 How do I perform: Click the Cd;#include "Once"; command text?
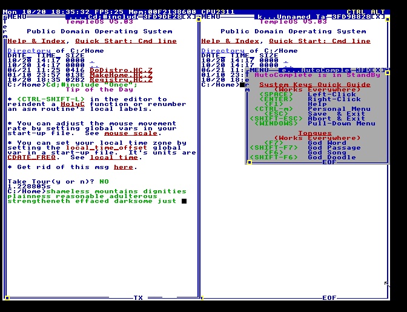tap(92, 85)
